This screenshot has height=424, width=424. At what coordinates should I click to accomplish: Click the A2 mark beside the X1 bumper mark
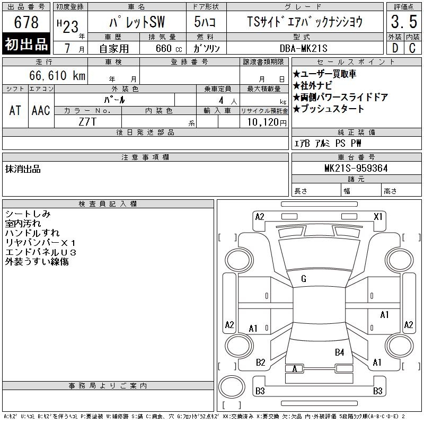pos(259,216)
